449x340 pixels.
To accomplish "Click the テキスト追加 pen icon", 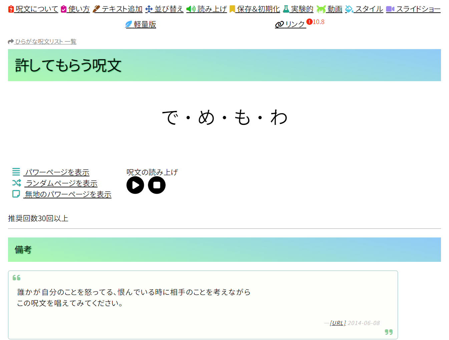I will (96, 9).
